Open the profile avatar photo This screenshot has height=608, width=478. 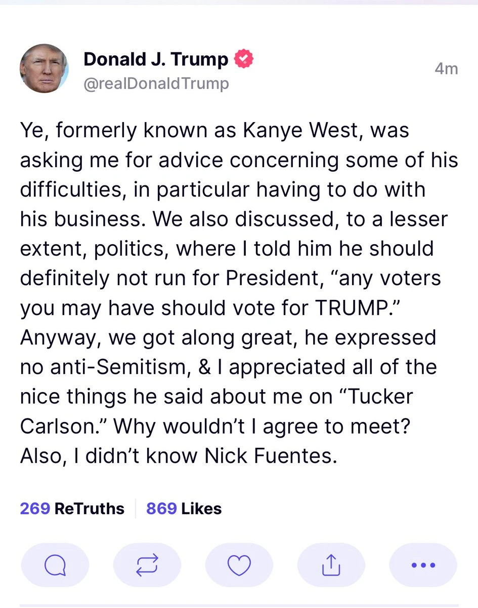click(x=44, y=68)
